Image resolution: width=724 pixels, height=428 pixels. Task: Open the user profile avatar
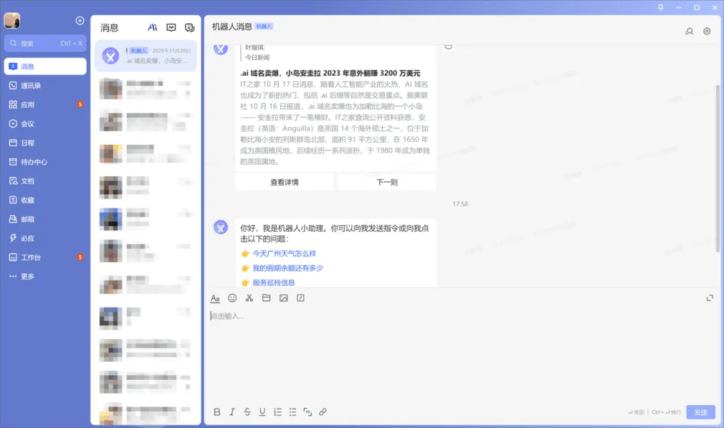click(x=12, y=20)
